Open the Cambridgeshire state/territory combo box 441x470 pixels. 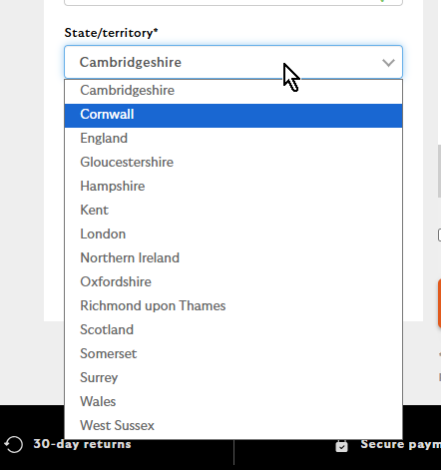click(233, 62)
